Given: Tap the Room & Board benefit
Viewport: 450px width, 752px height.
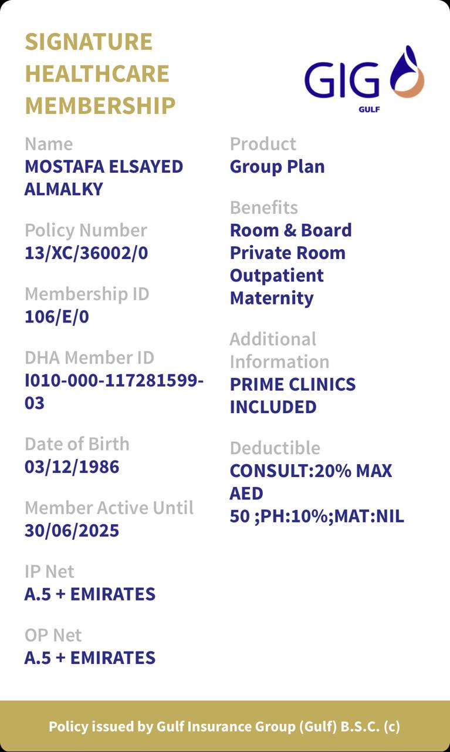Looking at the screenshot, I should (290, 230).
